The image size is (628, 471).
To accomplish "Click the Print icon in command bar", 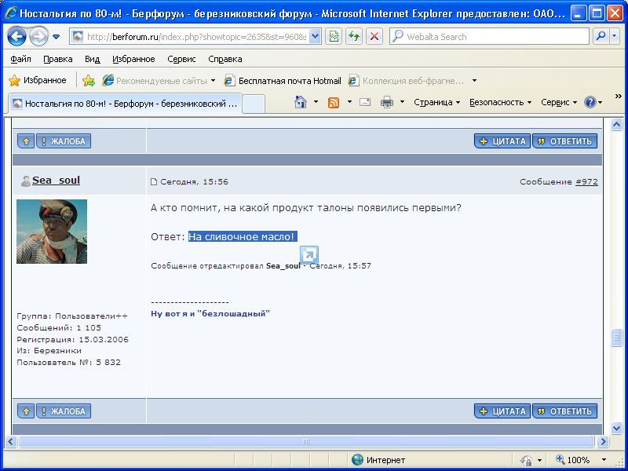I will 386,102.
